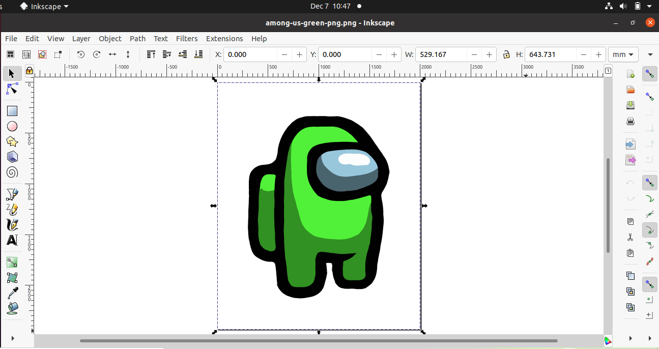Open the Inkscape app menu in the top bar

point(45,7)
